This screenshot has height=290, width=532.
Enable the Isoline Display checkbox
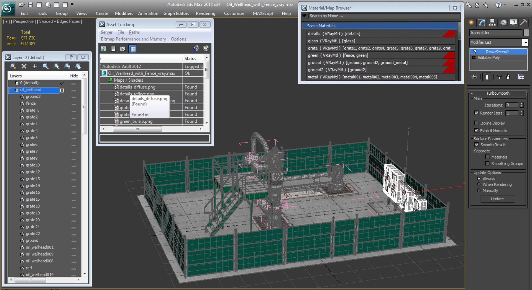click(476, 123)
